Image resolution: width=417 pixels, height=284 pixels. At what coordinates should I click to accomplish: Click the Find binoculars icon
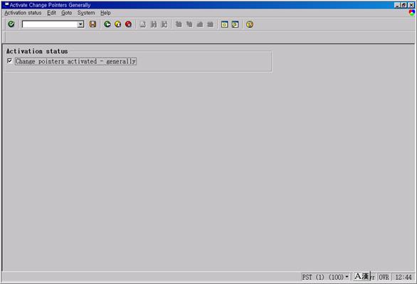click(x=154, y=24)
